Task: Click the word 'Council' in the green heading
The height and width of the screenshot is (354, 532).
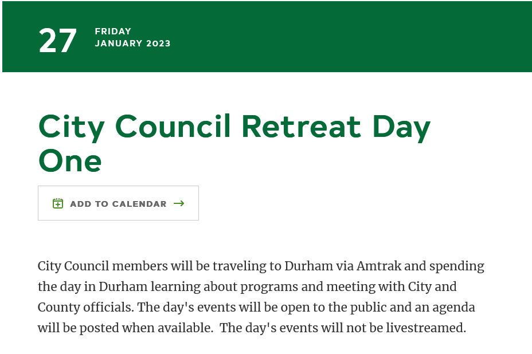Action: [173, 126]
